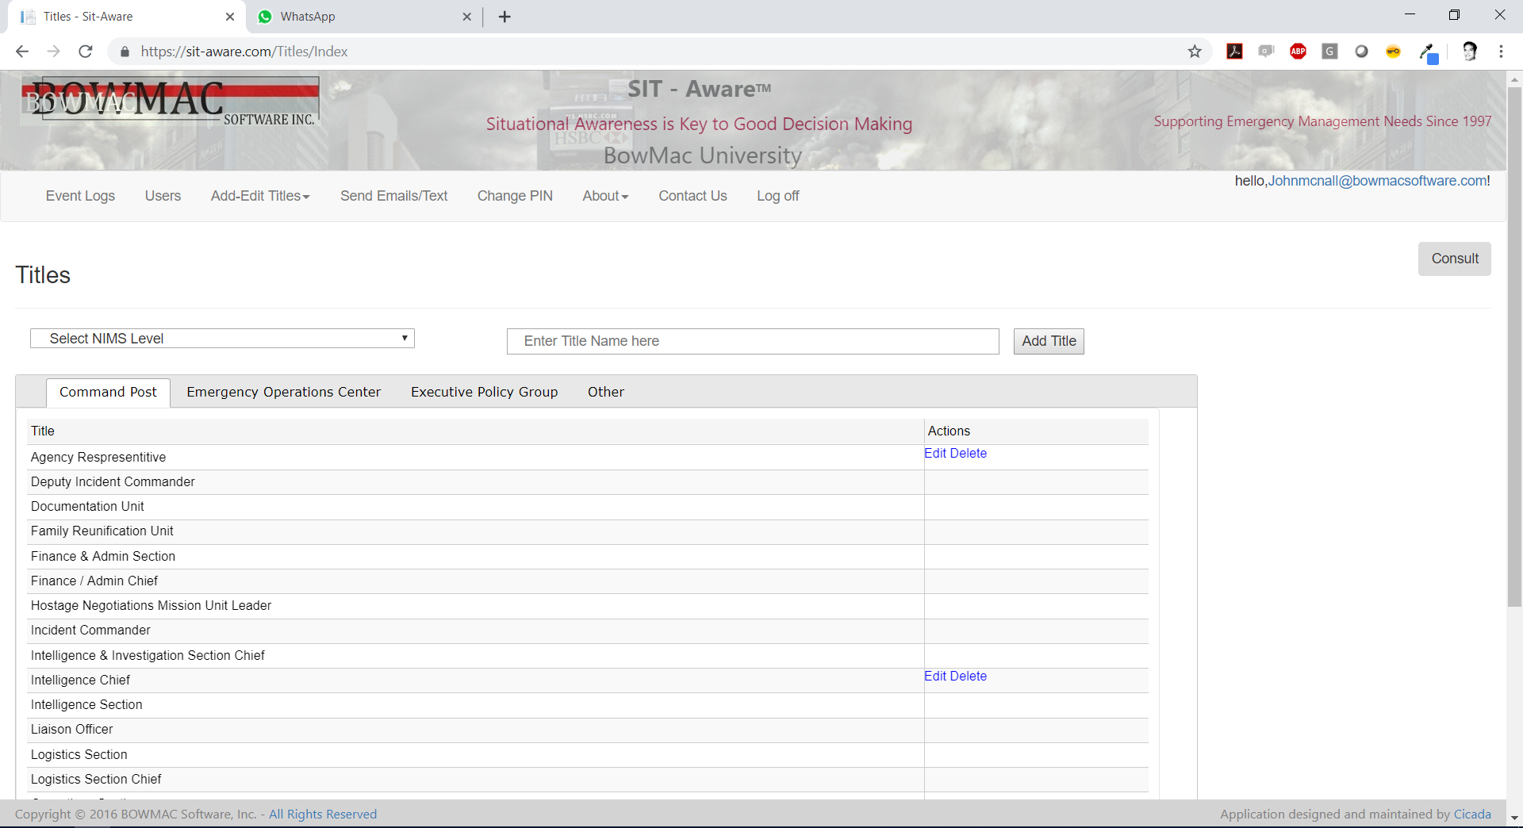Log off from the application

click(777, 196)
